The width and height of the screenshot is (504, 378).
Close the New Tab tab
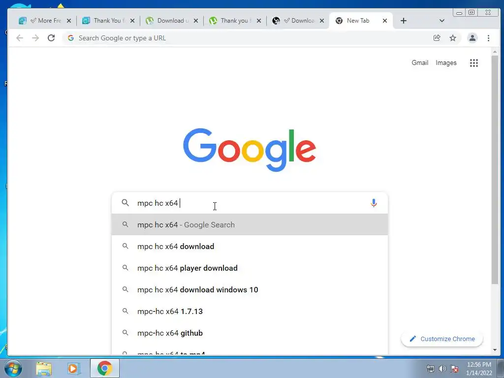385,21
